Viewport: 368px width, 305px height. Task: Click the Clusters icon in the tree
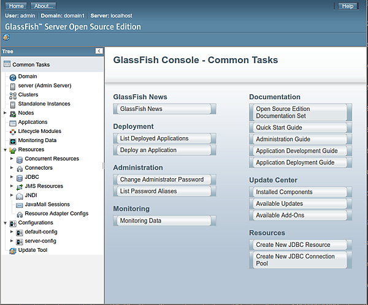(x=12, y=95)
